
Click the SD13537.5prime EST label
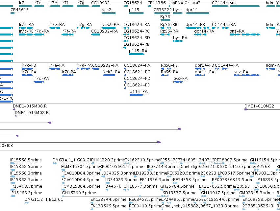(x=179, y=193)
